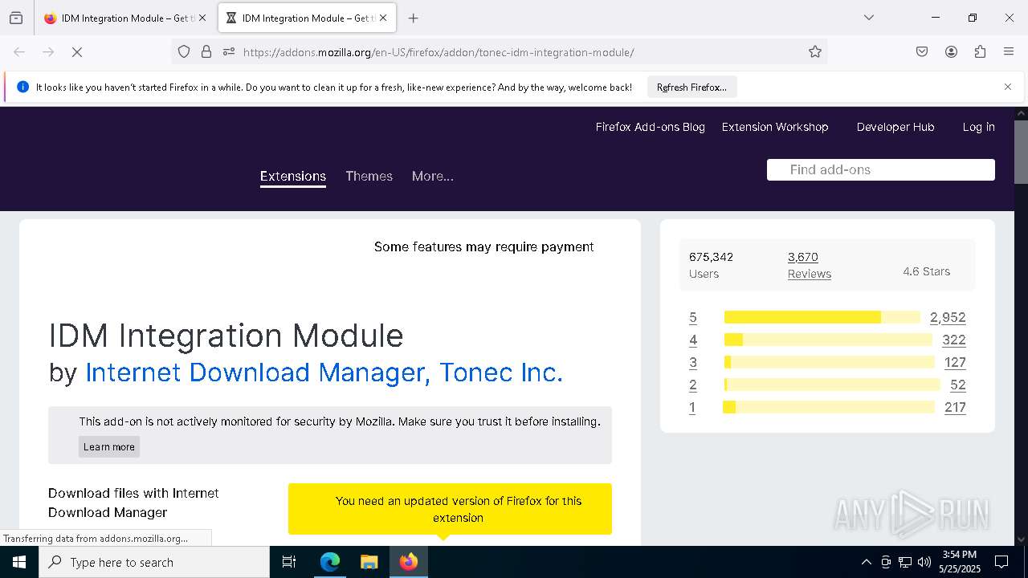Open Task View on the taskbar
Viewport: 1028px width, 578px height.
(x=289, y=562)
